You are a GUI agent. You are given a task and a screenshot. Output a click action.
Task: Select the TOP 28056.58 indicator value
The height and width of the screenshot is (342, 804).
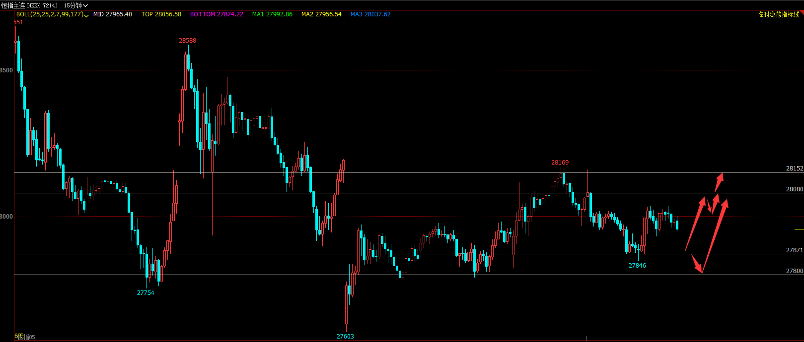pos(161,14)
